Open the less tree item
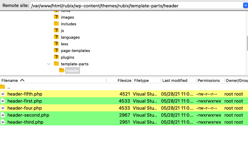The height and width of the screenshot is (150, 248). pos(64,44)
